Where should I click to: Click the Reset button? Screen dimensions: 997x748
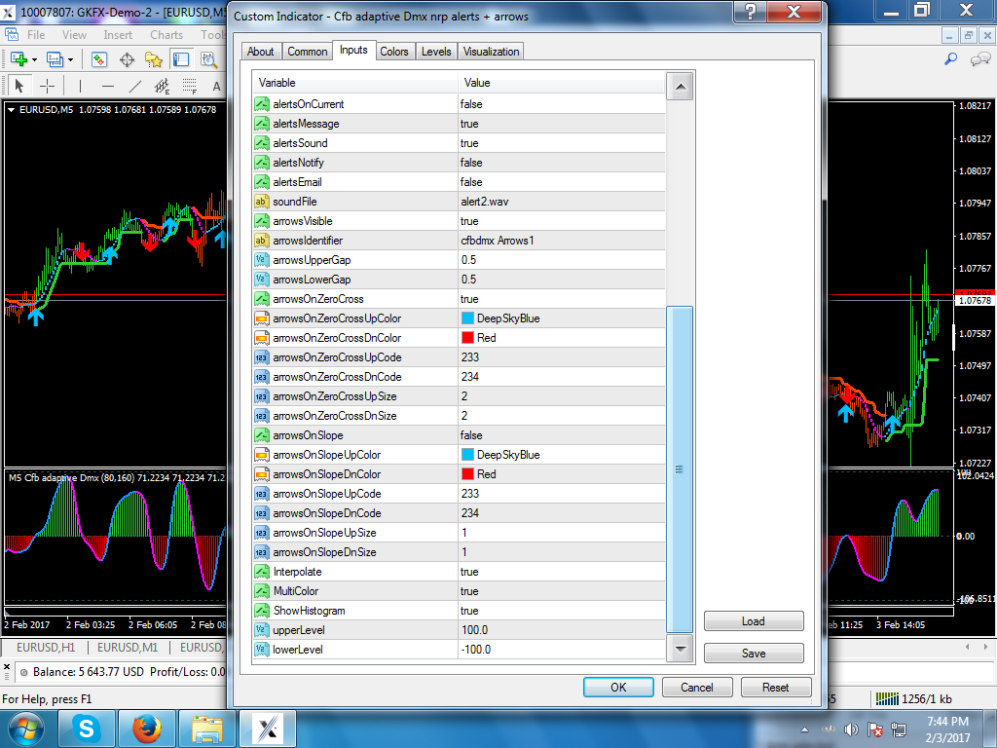[776, 687]
